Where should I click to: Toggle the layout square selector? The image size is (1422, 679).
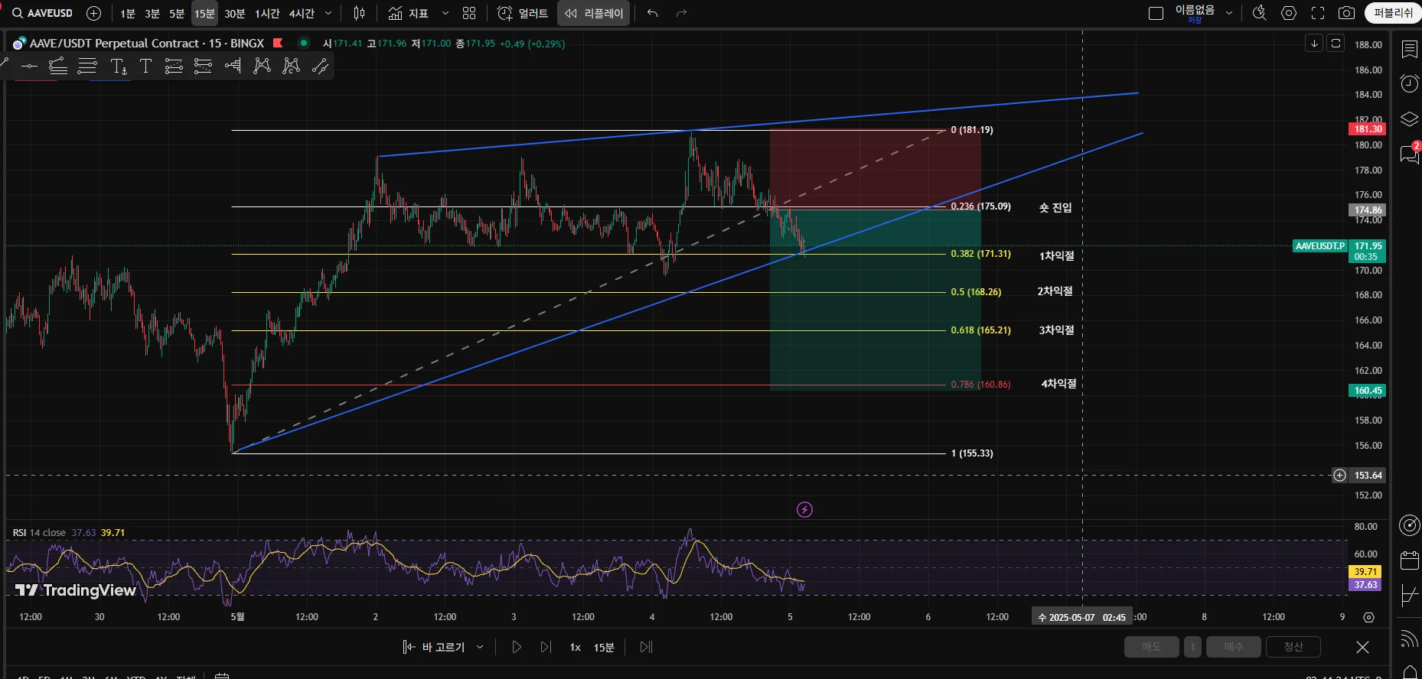point(1156,13)
